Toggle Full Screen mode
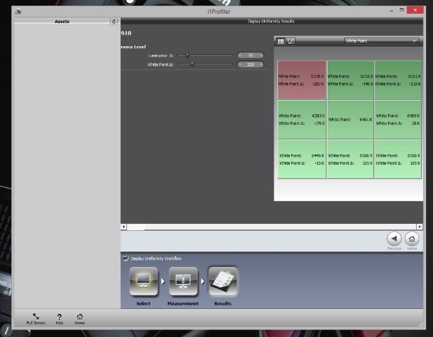 tap(36, 319)
